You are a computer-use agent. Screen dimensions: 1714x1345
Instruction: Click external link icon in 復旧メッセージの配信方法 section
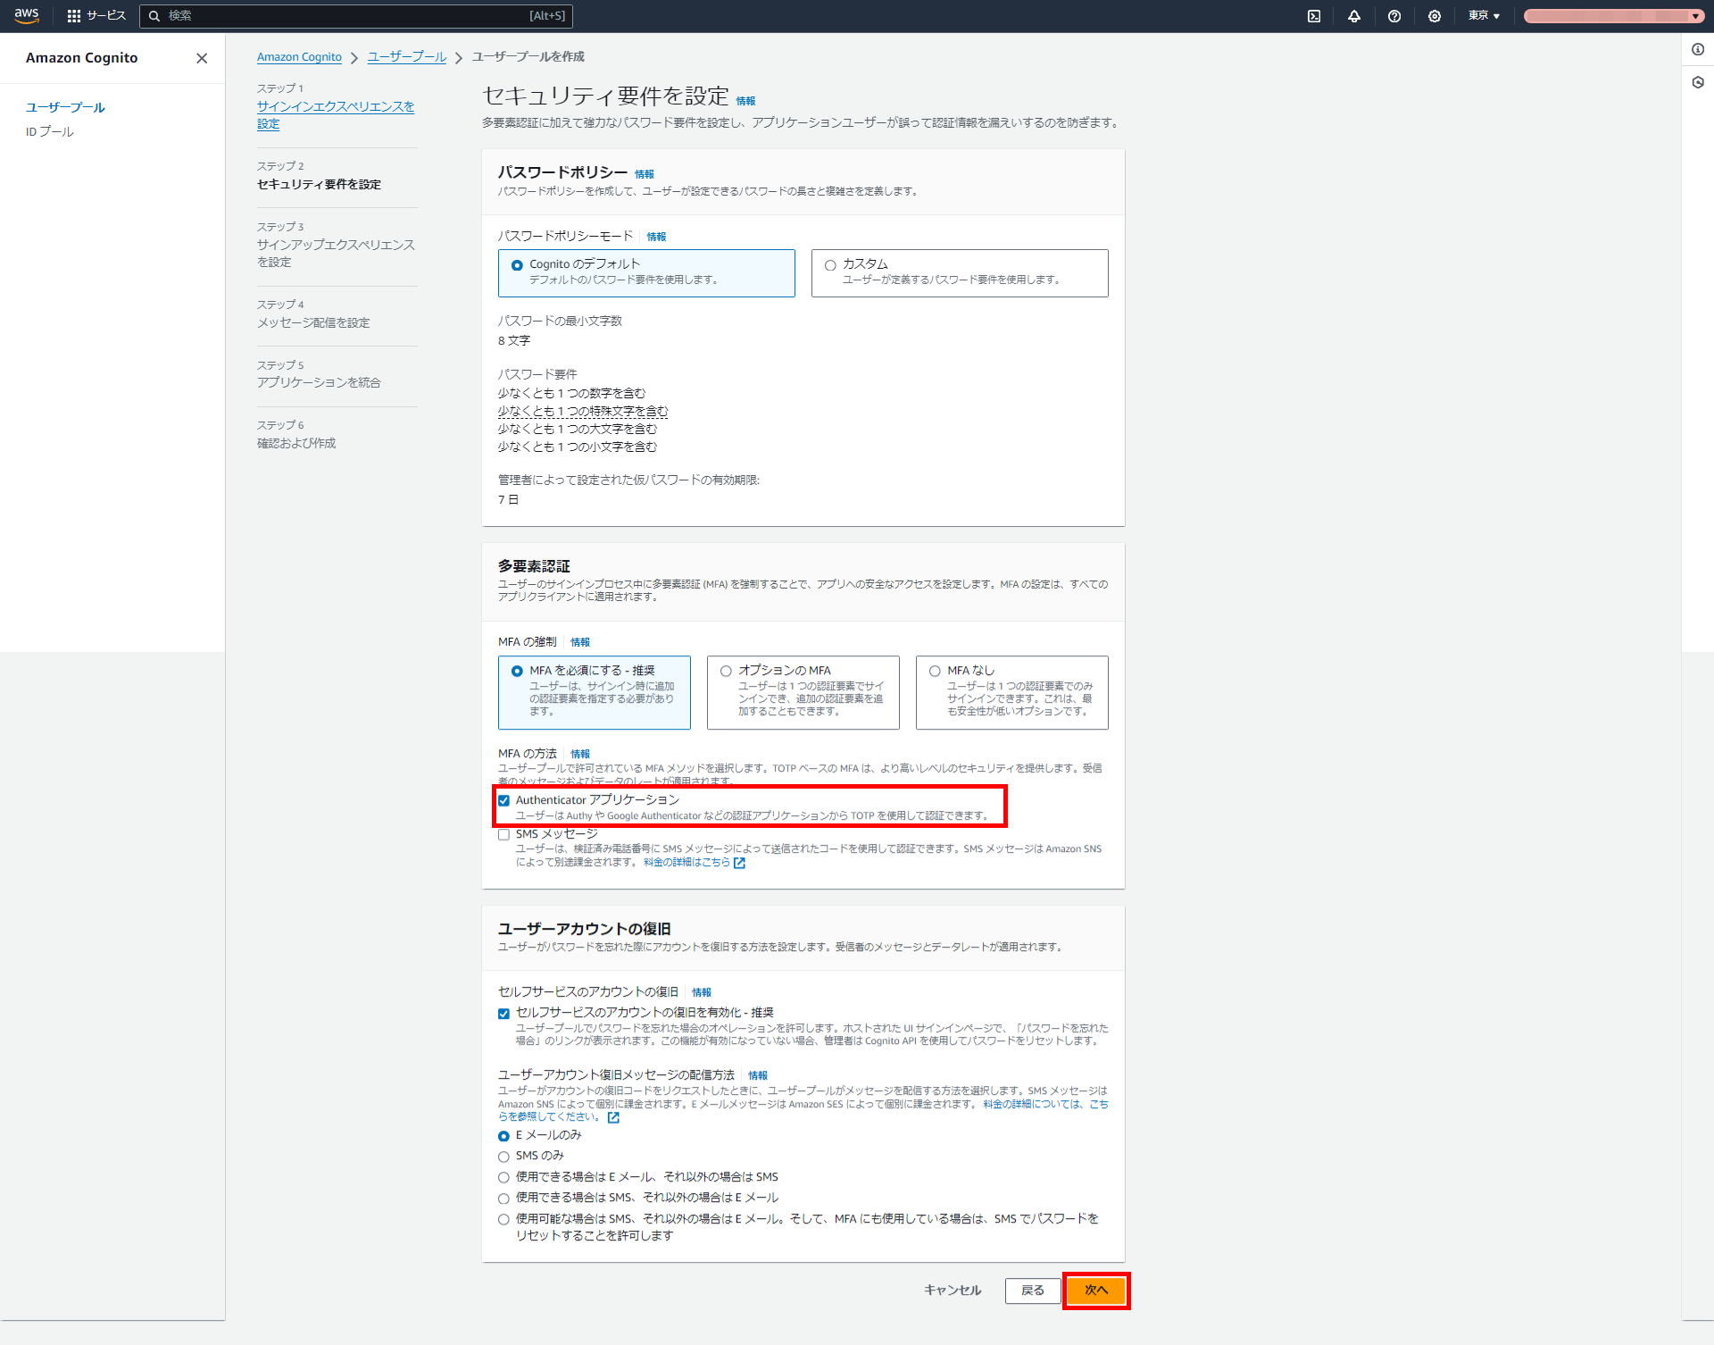point(613,1117)
